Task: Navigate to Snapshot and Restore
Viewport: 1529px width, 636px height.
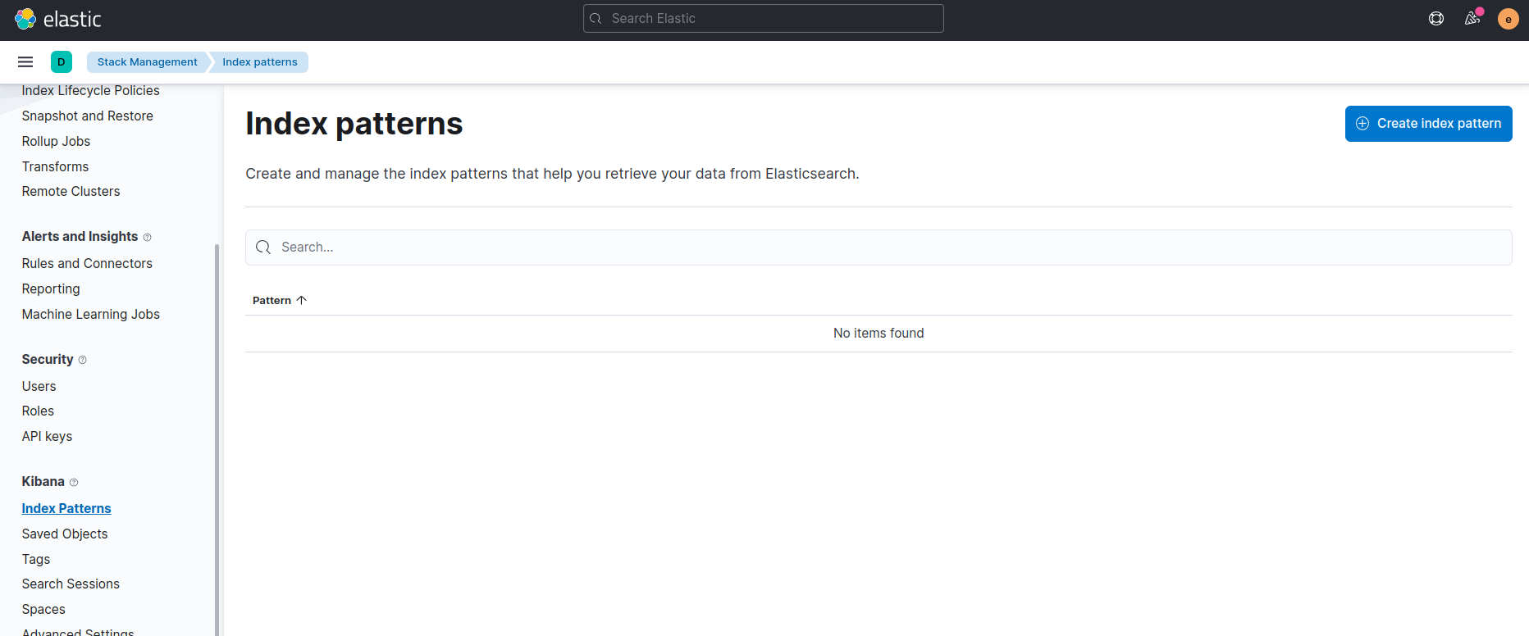Action: coord(88,116)
